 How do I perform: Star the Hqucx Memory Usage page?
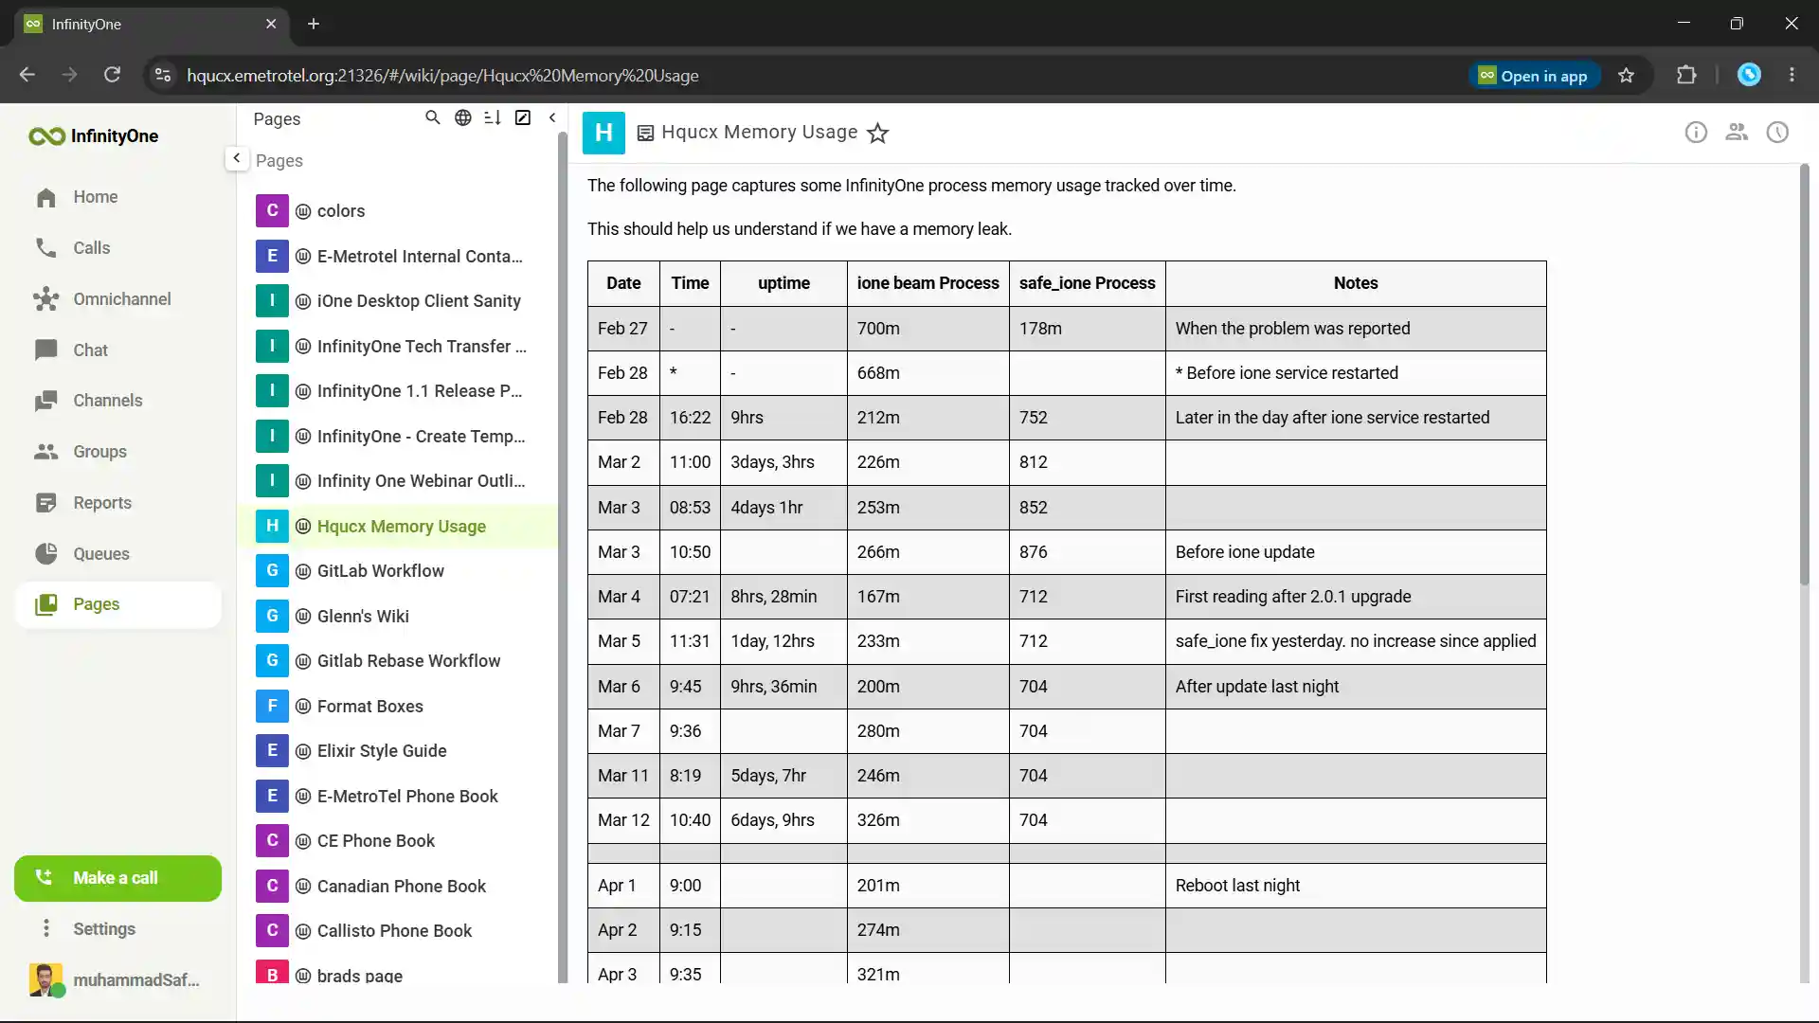pyautogui.click(x=878, y=134)
